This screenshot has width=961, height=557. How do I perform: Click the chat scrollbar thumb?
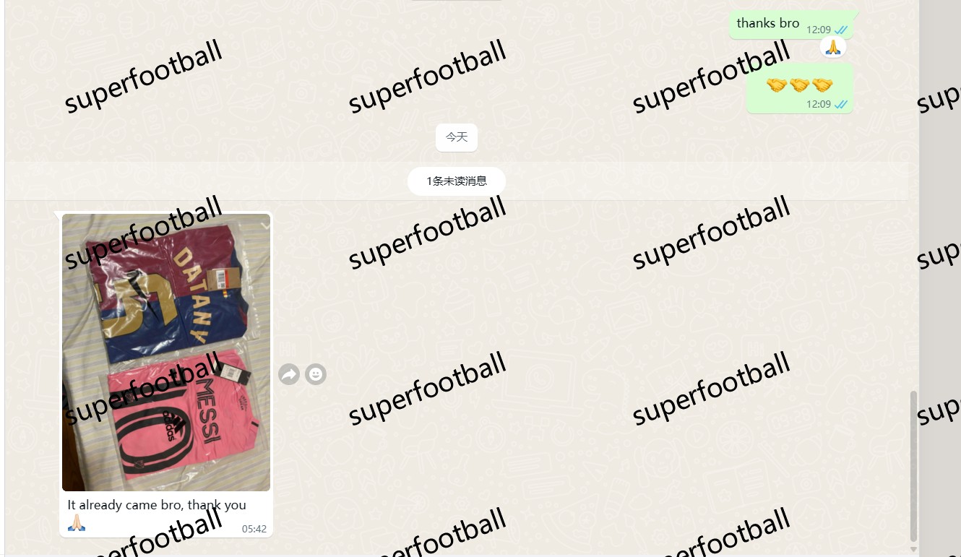(913, 466)
